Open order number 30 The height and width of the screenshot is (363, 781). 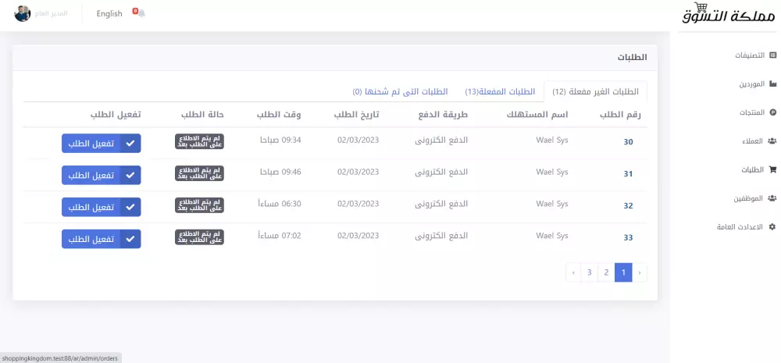pyautogui.click(x=628, y=142)
